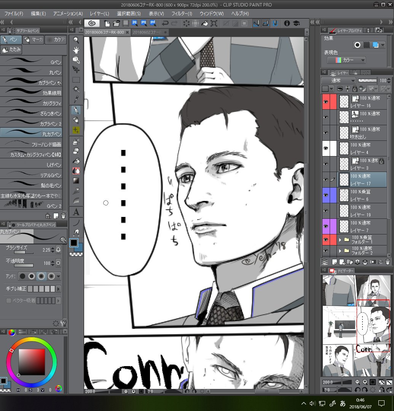394x411 pixels.
Task: Zoom in in the Navigator panel
Action: point(365,382)
